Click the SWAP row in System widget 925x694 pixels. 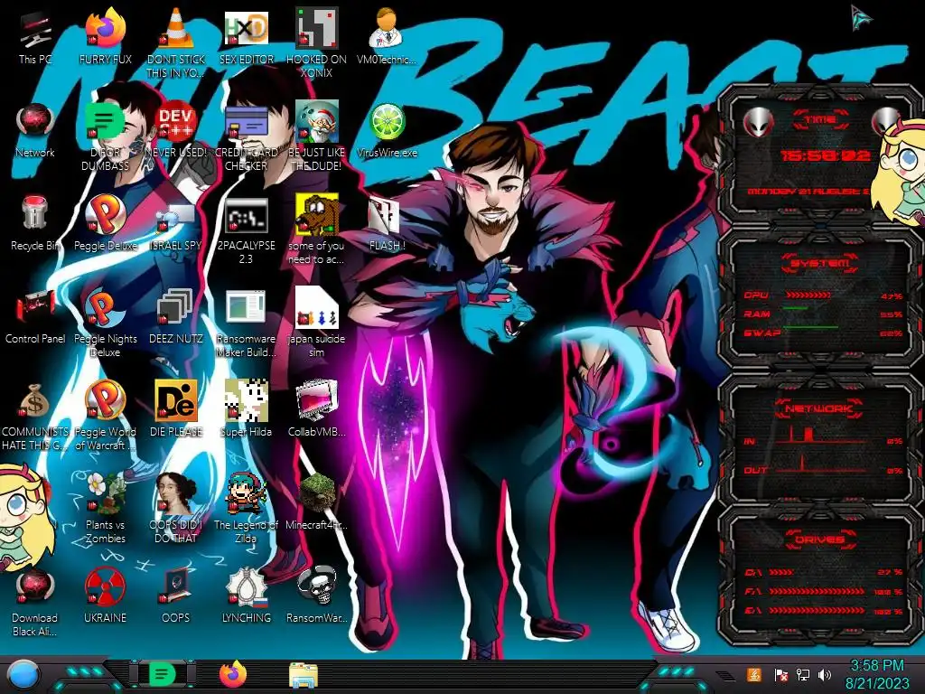[823, 333]
